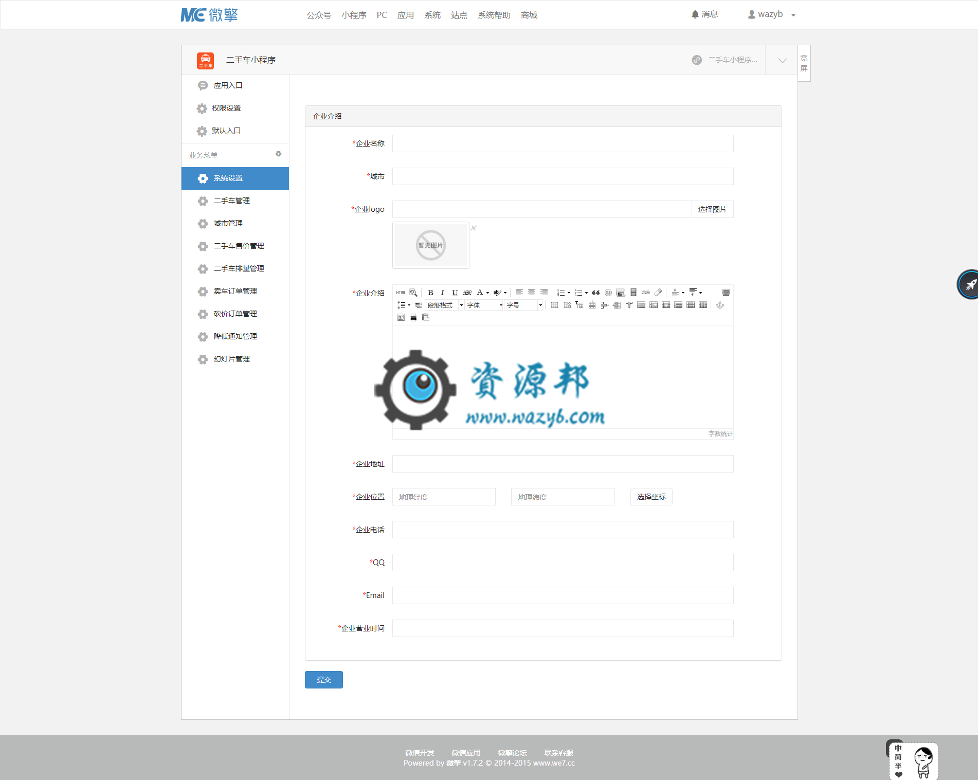
Task: Toggle bold formatting in the editor
Action: coord(430,293)
